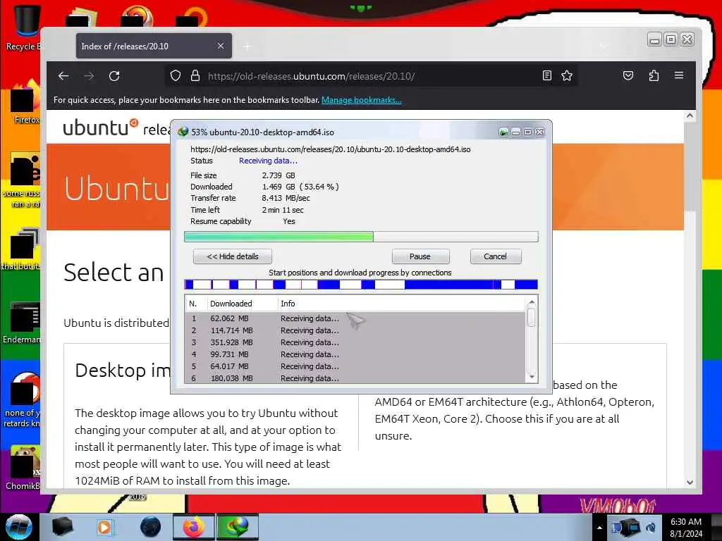The height and width of the screenshot is (541, 722).
Task: Show site security padlock info
Action: point(195,76)
